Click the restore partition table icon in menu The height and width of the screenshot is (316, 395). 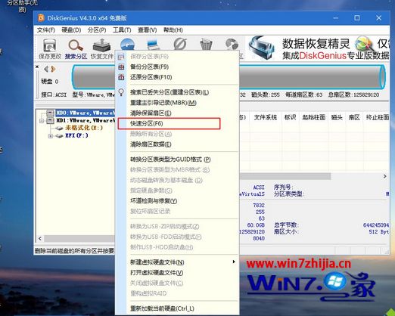[121, 77]
